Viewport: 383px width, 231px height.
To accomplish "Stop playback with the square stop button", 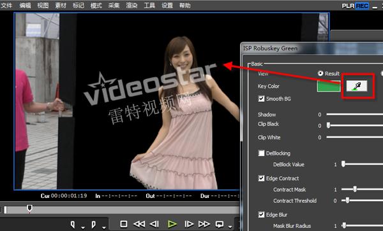I will [x=124, y=224].
